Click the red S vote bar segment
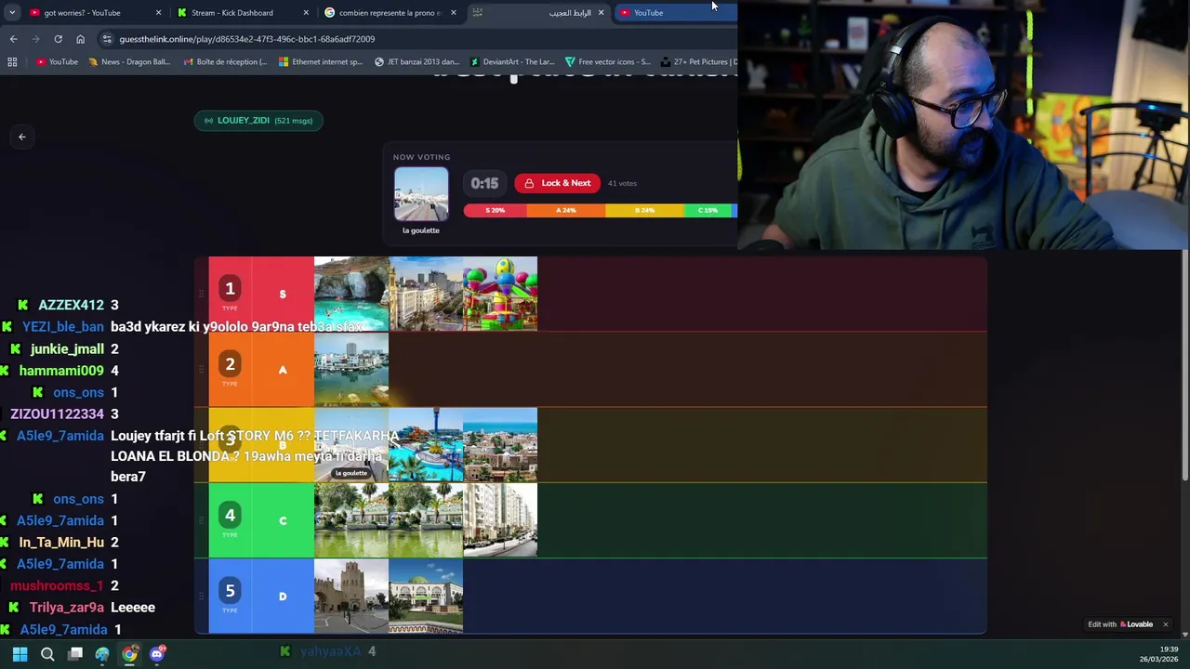 click(495, 211)
